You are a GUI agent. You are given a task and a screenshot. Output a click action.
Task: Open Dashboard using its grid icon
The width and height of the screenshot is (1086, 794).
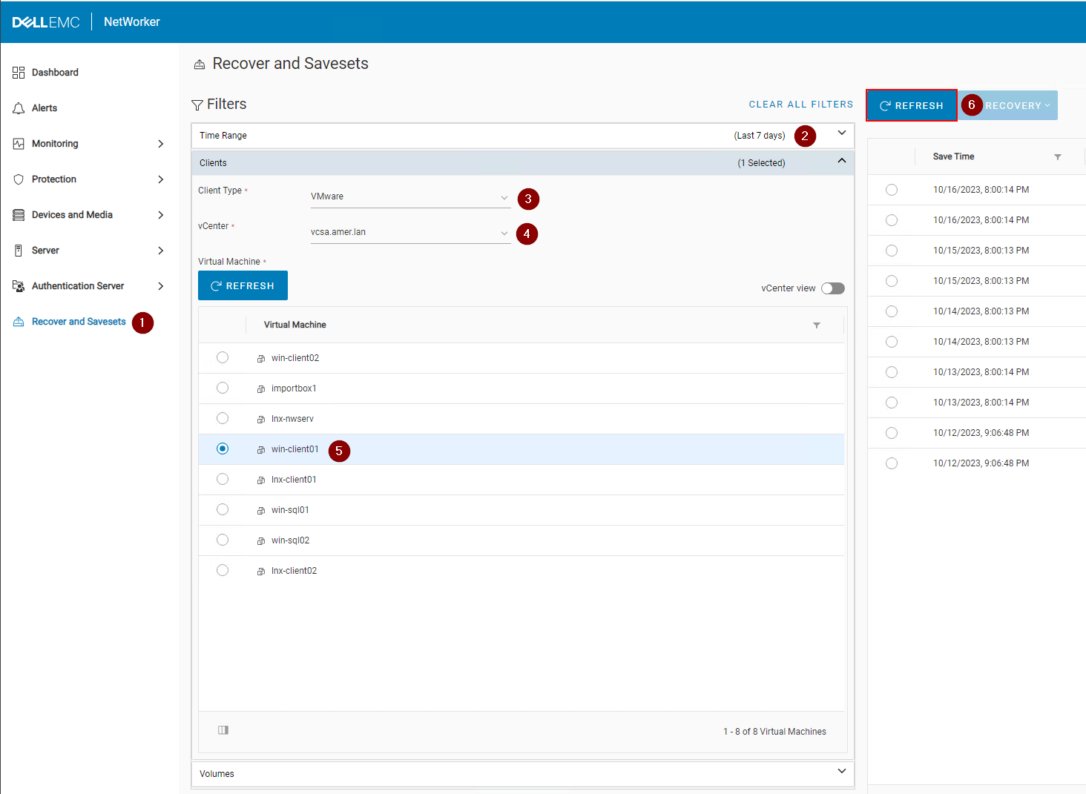coord(18,72)
